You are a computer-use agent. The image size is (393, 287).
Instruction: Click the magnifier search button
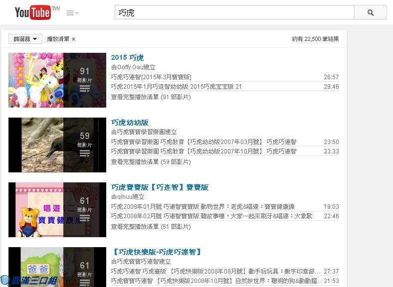tap(371, 12)
